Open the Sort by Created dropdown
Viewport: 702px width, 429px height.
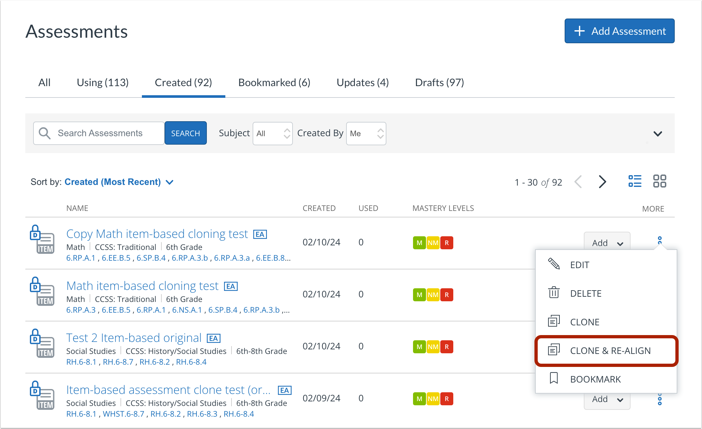coord(119,182)
